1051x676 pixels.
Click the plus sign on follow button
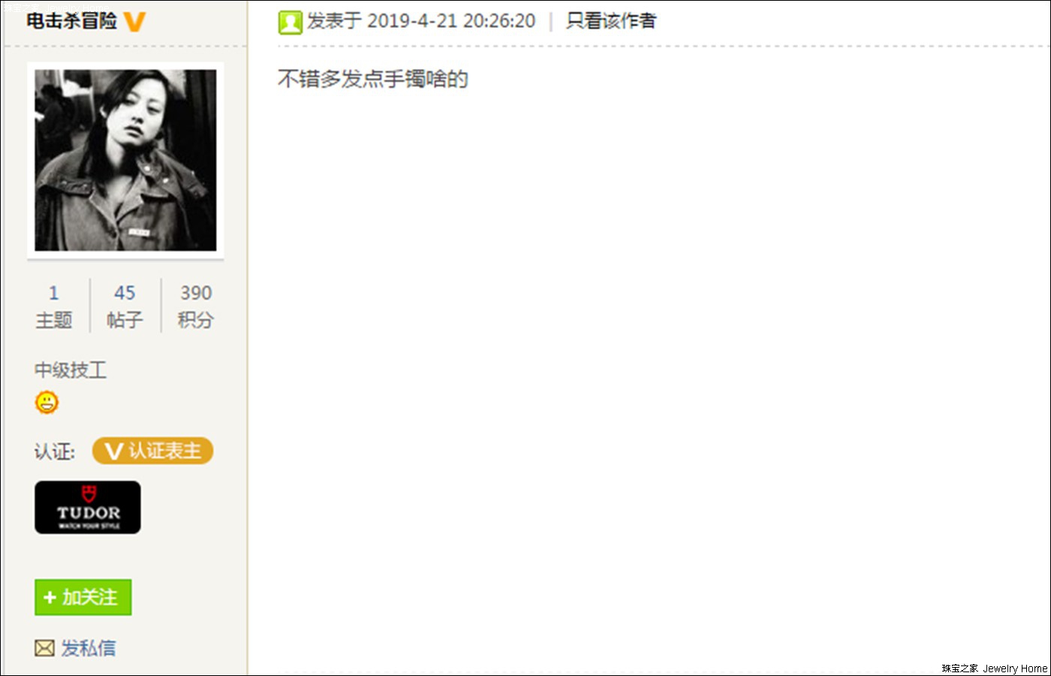pyautogui.click(x=50, y=598)
